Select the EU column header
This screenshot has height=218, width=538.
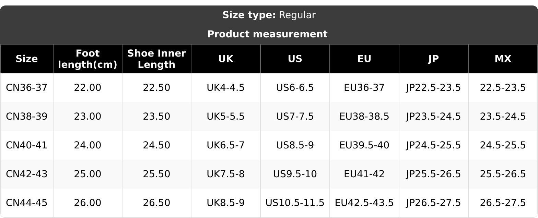coord(364,59)
